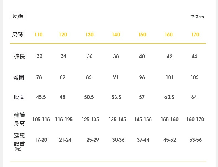Click the 褲長 row label
Screen dimensions: 218x167
point(19,56)
